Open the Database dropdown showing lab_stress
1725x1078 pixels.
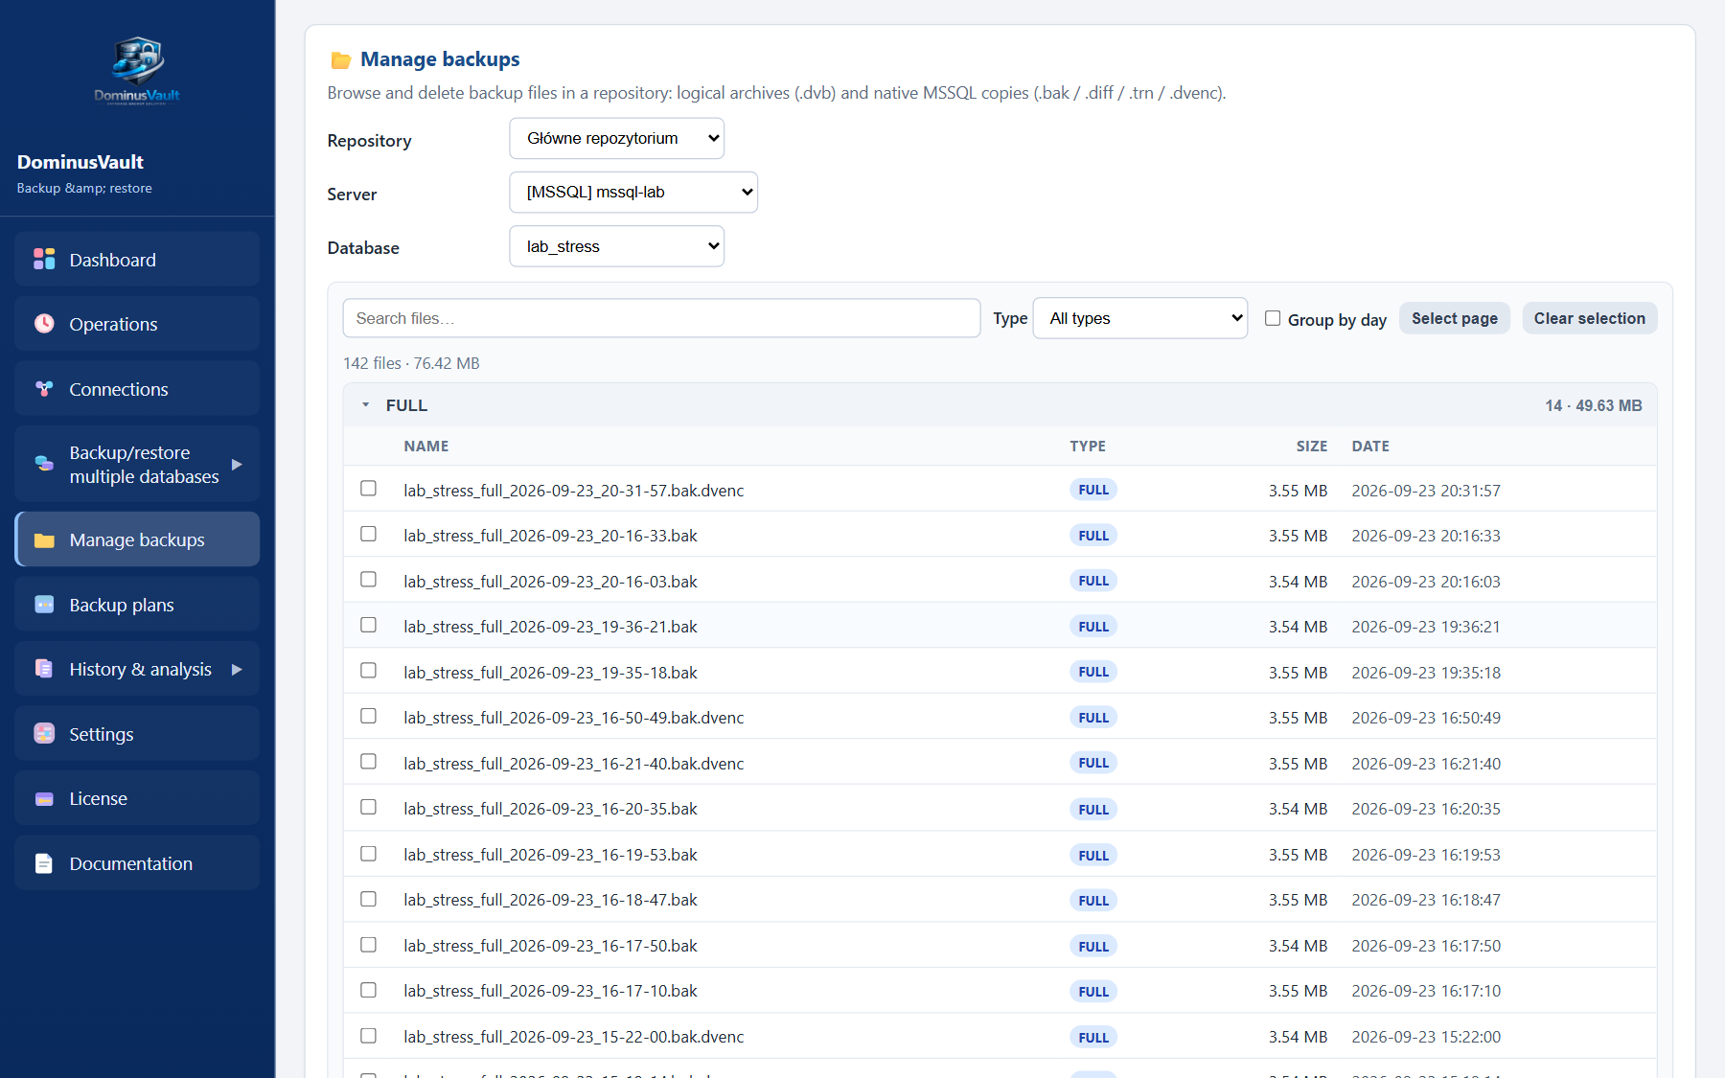click(616, 246)
